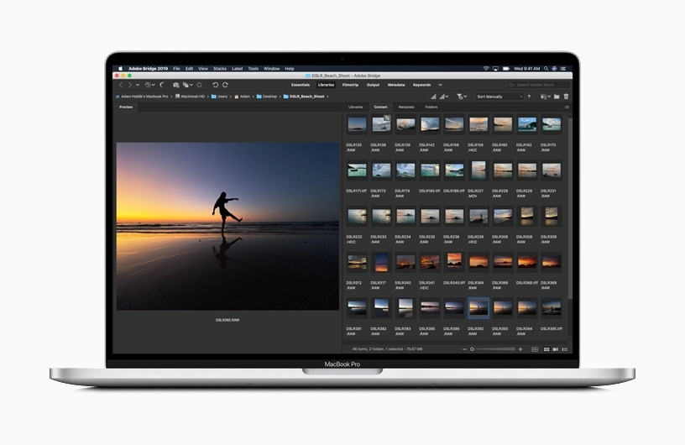Click the Return to Adobe Photoshop boomerang icon

[x=162, y=85]
